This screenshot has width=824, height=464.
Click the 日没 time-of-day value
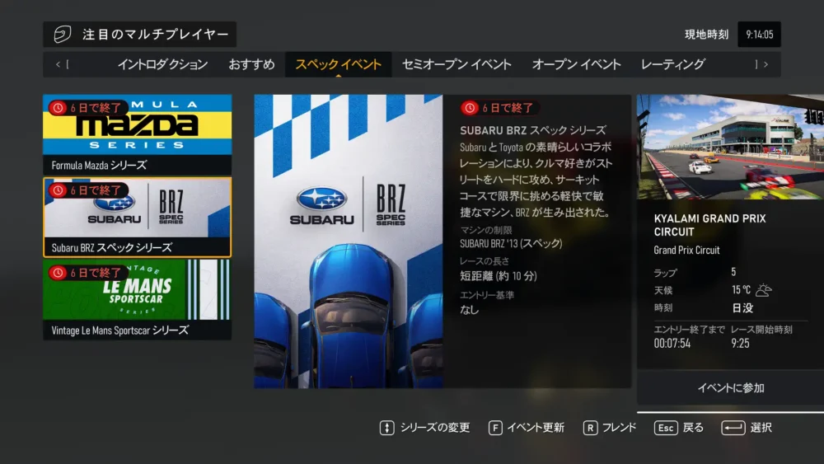742,308
